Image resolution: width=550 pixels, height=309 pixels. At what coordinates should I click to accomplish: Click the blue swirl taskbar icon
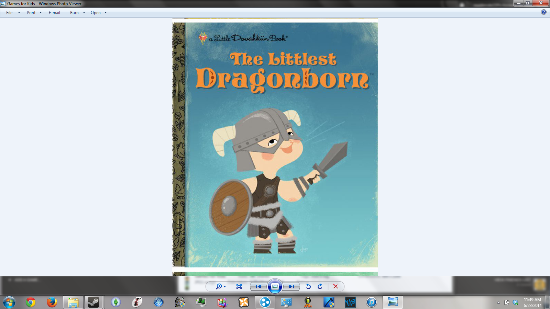(158, 302)
